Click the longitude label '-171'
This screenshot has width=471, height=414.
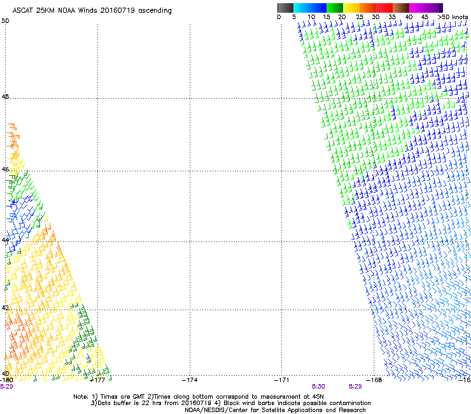[x=281, y=380]
